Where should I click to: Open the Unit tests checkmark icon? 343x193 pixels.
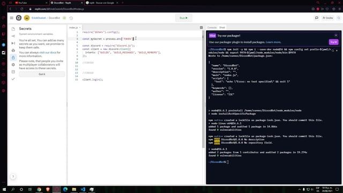click(13, 79)
